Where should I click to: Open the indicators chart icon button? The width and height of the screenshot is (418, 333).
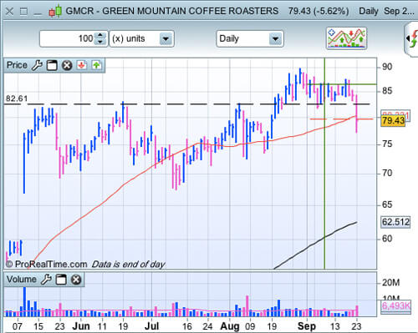tap(346, 38)
